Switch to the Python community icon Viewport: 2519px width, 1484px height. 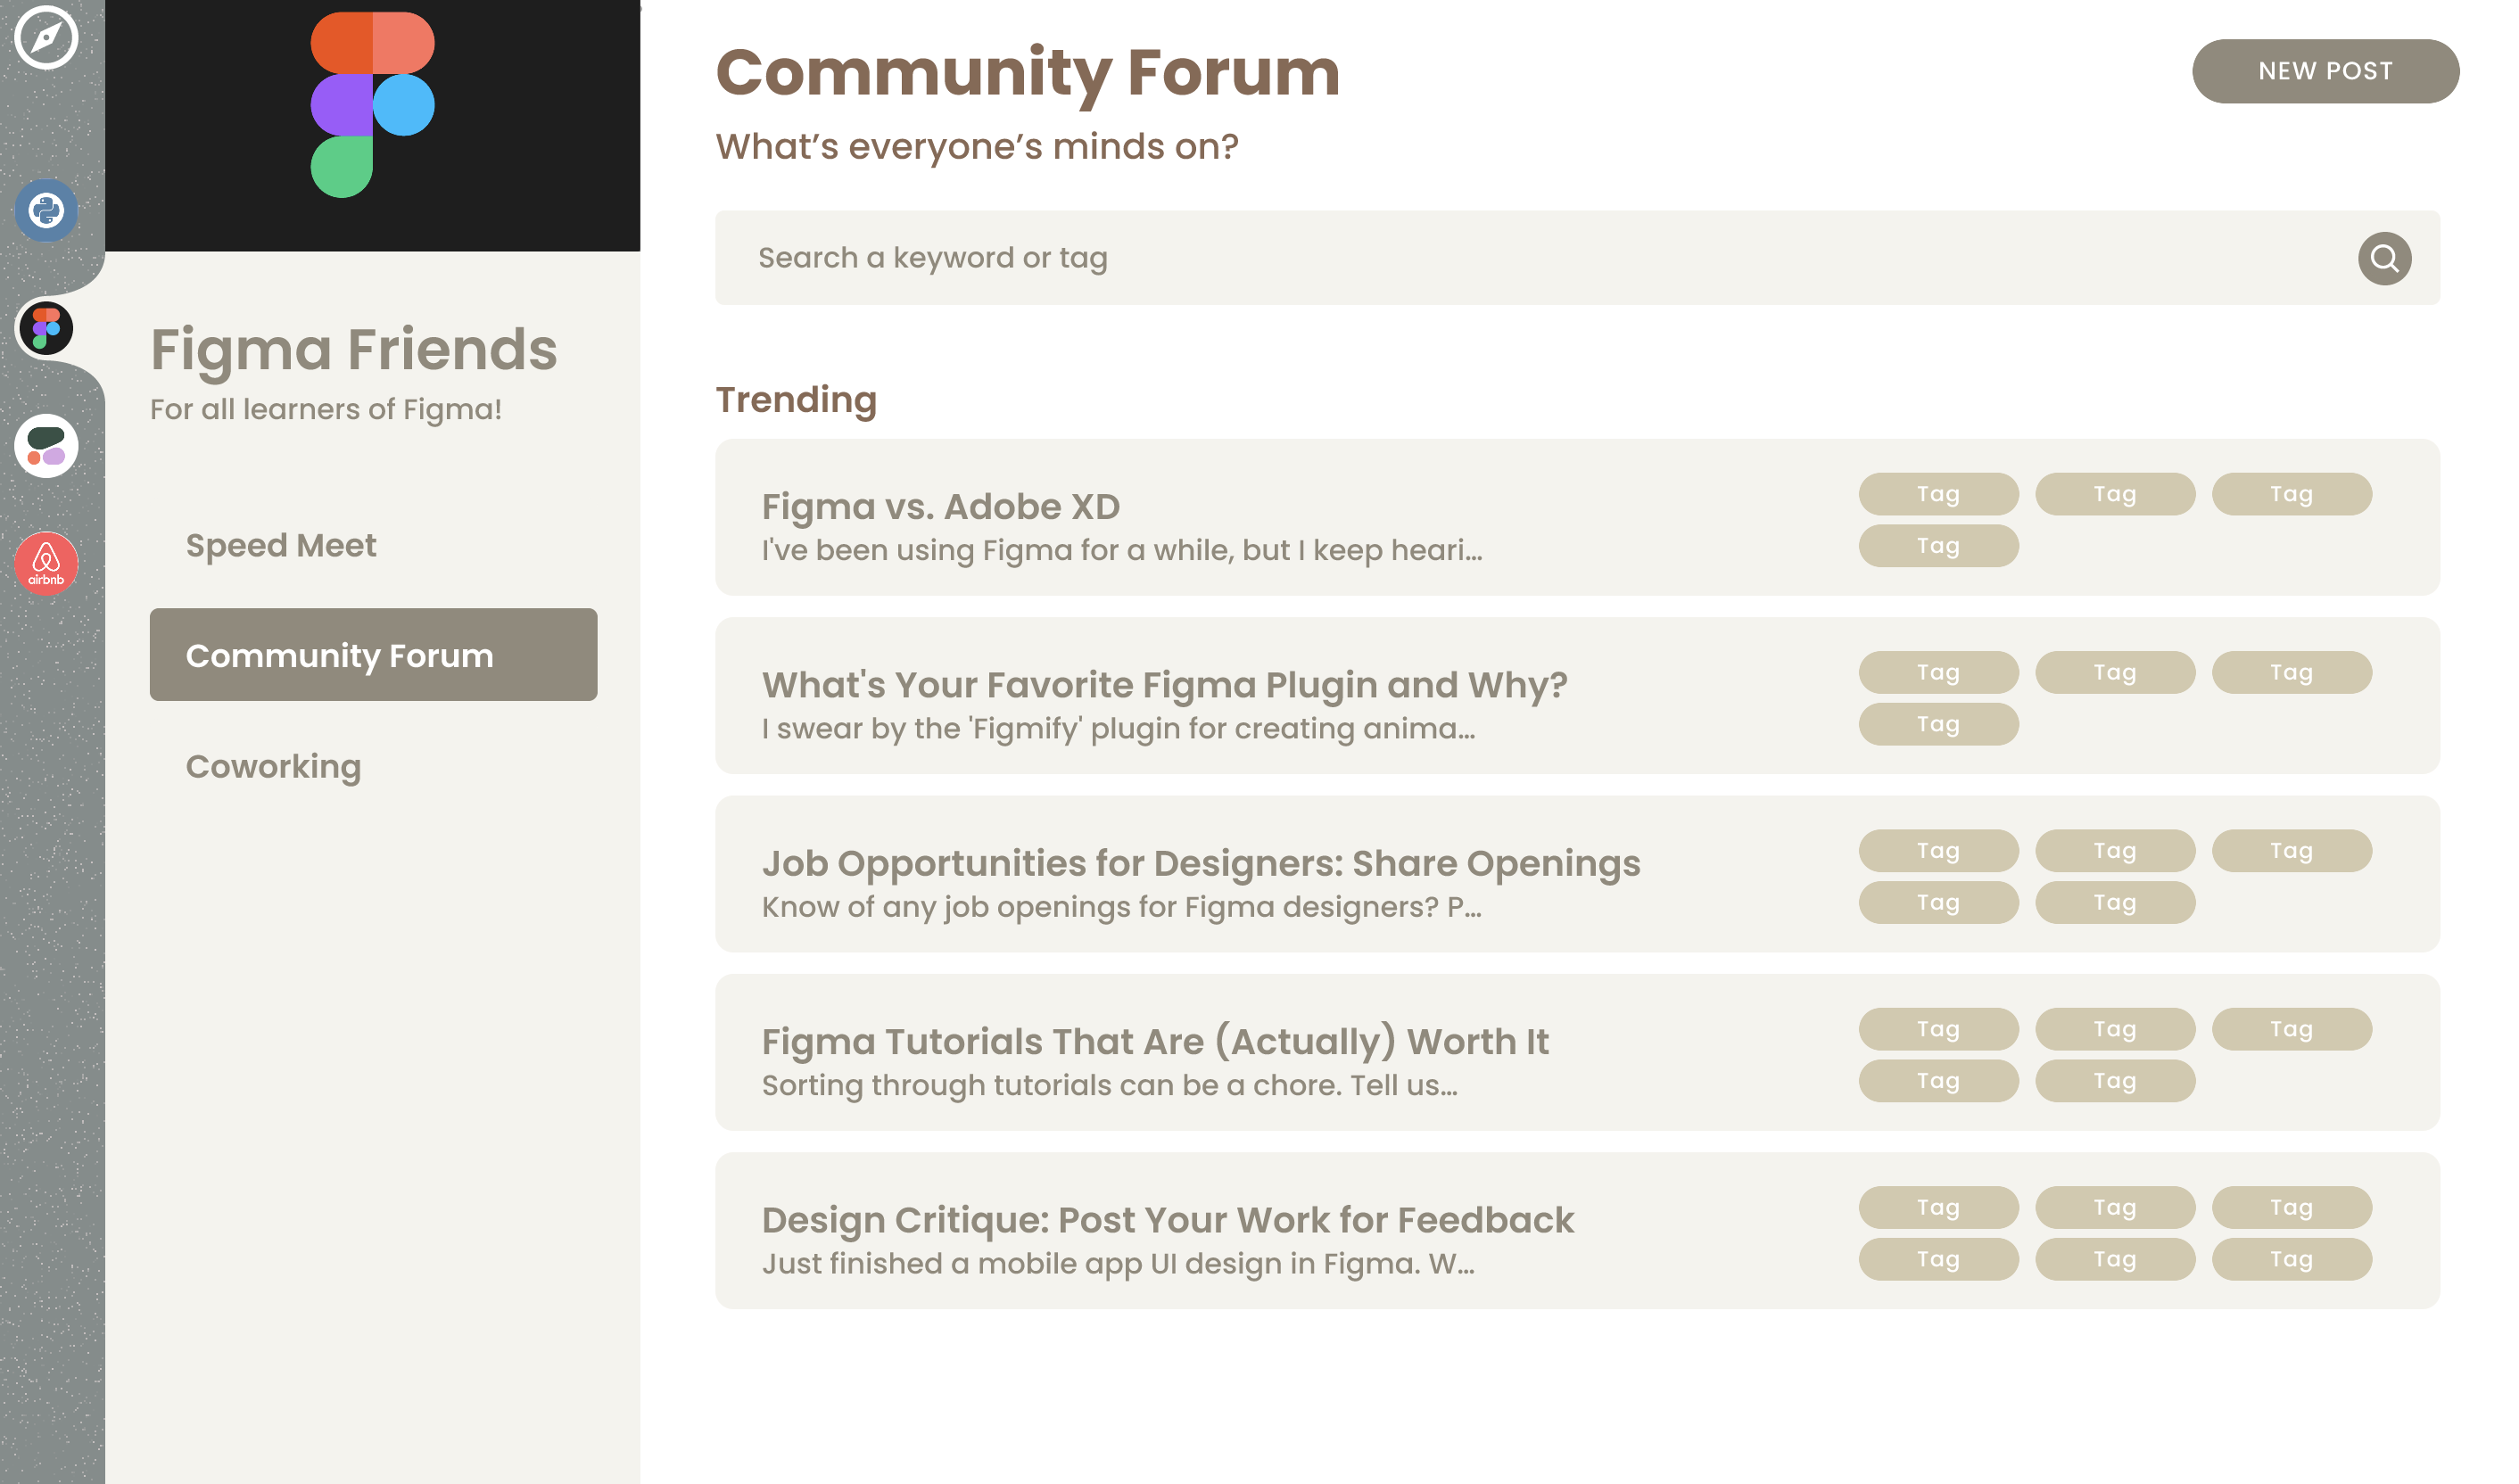[x=46, y=210]
